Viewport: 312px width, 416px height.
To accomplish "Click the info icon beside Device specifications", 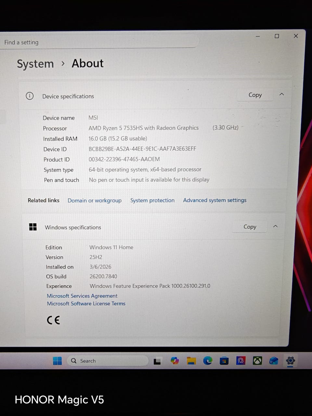I will point(30,96).
